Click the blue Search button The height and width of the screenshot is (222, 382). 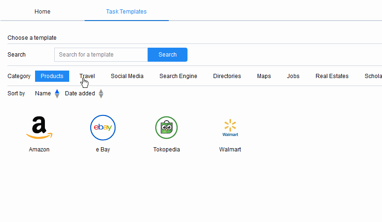click(x=167, y=55)
